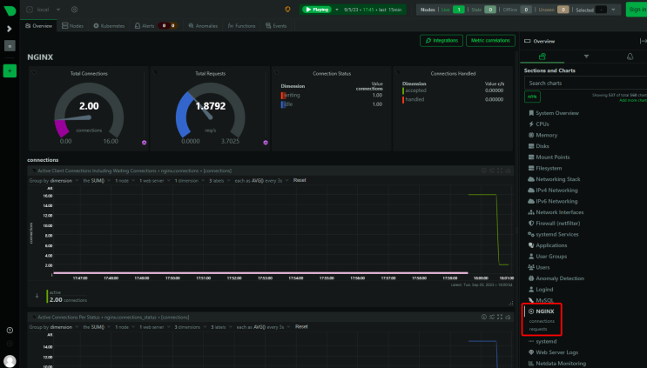647x368 pixels.
Task: Switch to the Nodes tab
Action: click(72, 25)
